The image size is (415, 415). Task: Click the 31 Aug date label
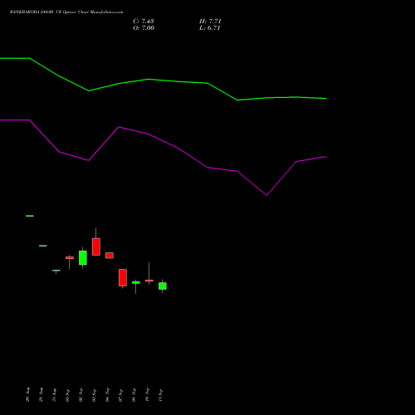[54, 395]
